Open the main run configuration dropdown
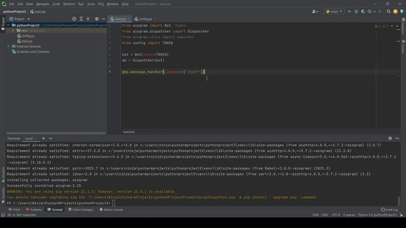The image size is (406, 228). point(334,11)
